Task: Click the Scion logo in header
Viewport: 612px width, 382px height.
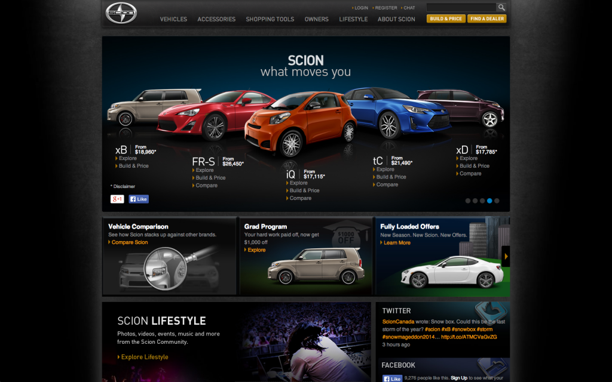Action: pyautogui.click(x=121, y=13)
